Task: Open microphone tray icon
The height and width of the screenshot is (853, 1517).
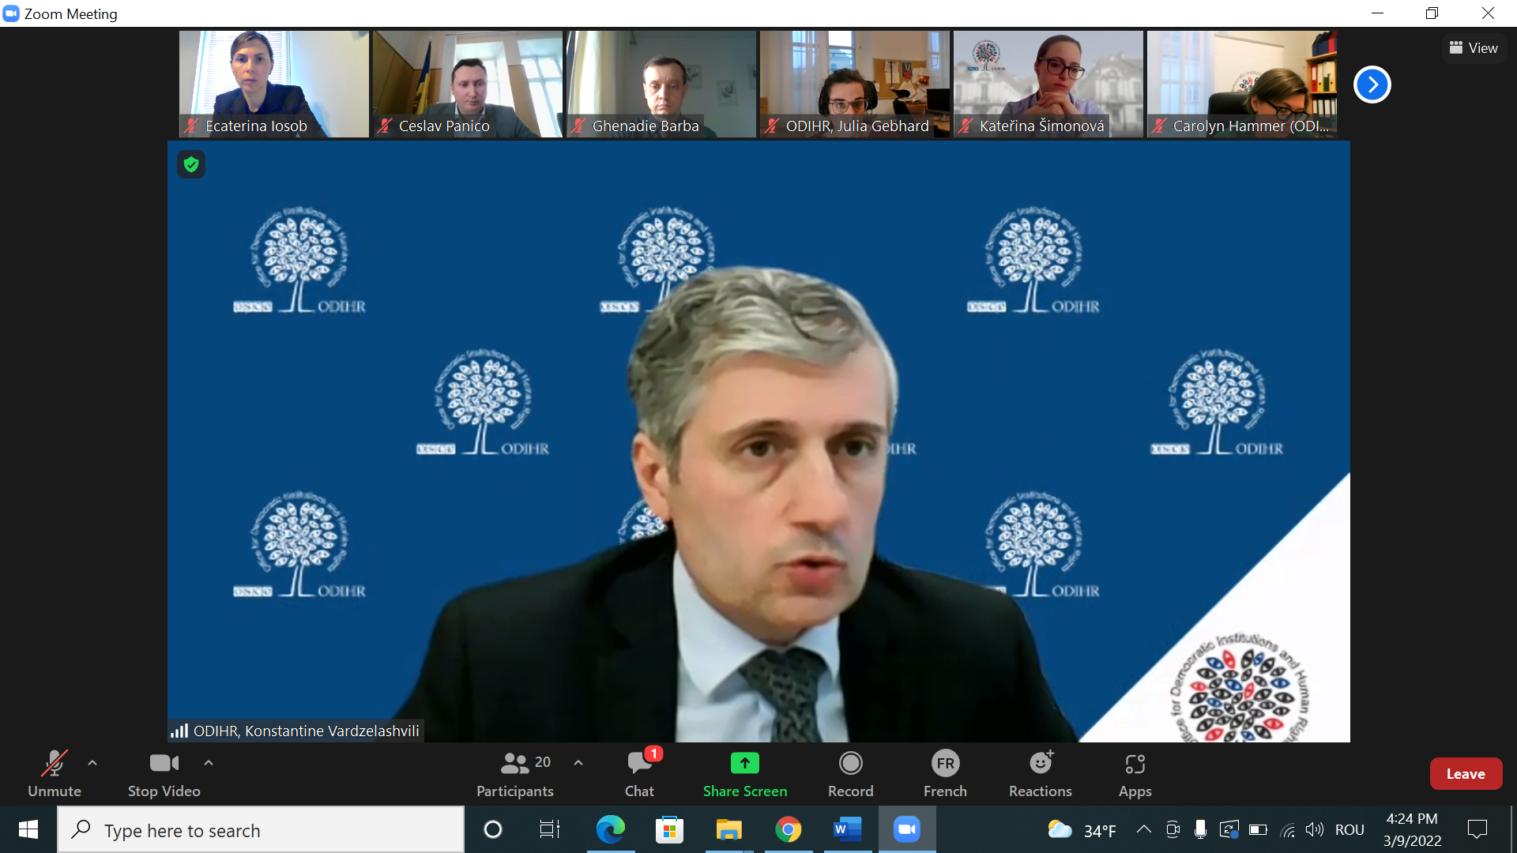Action: pyautogui.click(x=1200, y=829)
